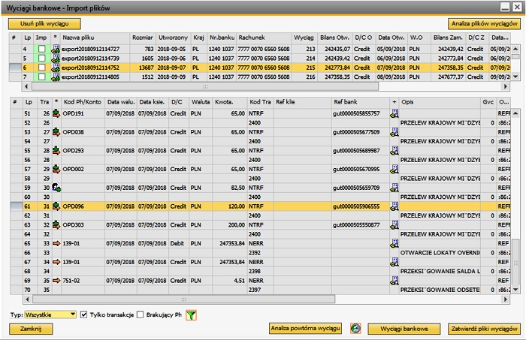
Task: Select balance 247358,35 in file row 6
Action: coord(448,68)
